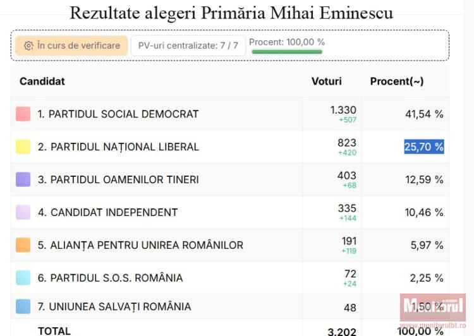Image resolution: width=474 pixels, height=336 pixels.
Task: Click the purple Partidul Oamenilor Tineri swatch
Action: pos(23,180)
